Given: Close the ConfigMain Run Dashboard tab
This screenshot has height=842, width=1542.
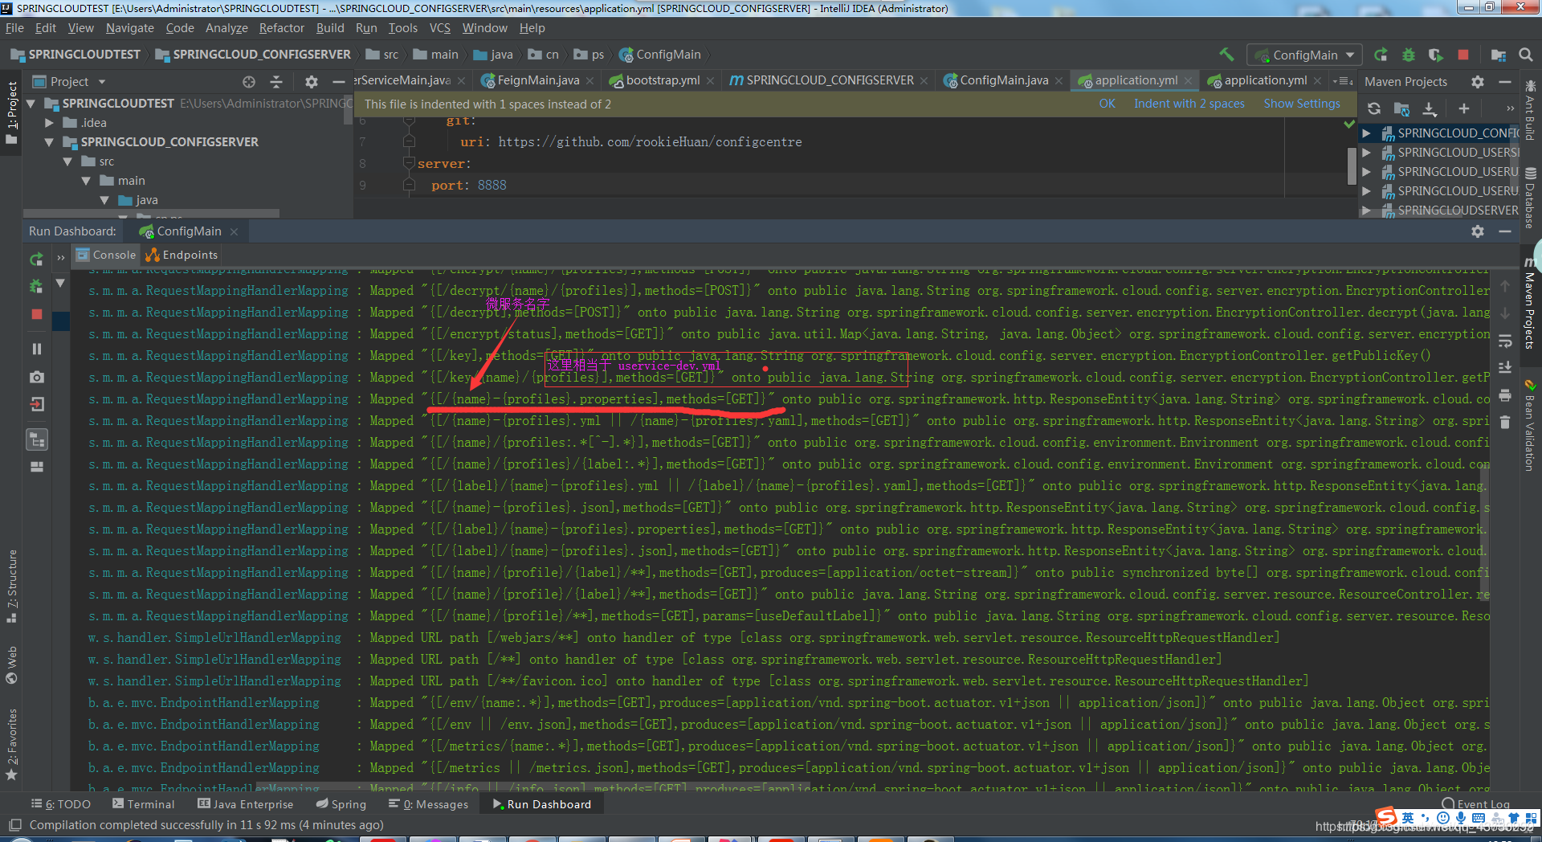Looking at the screenshot, I should (234, 231).
